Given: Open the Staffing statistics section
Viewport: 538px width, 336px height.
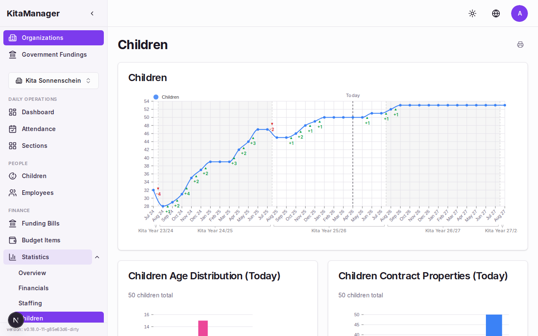Looking at the screenshot, I should pos(30,303).
